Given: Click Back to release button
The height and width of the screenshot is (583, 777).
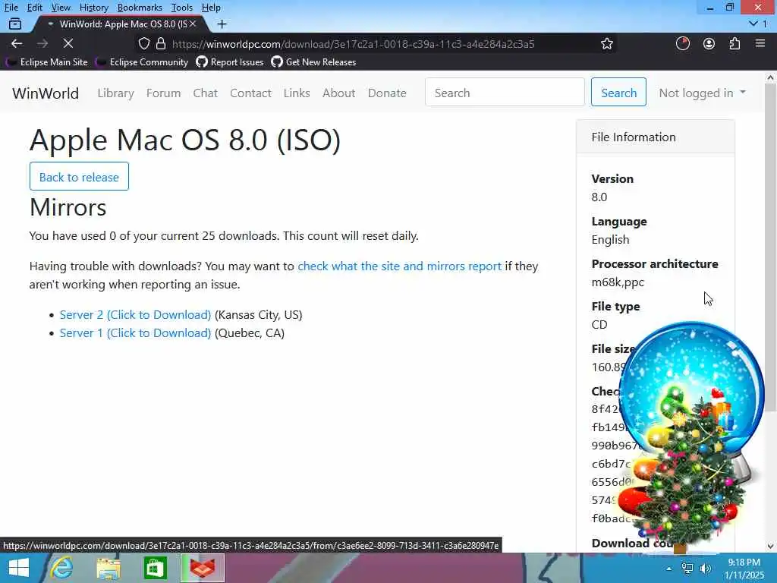Looking at the screenshot, I should click(79, 176).
